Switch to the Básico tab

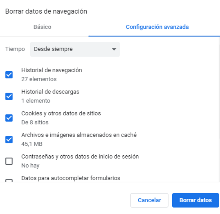pyautogui.click(x=42, y=27)
